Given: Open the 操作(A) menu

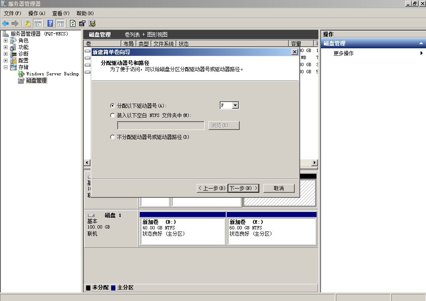Looking at the screenshot, I should (36, 13).
